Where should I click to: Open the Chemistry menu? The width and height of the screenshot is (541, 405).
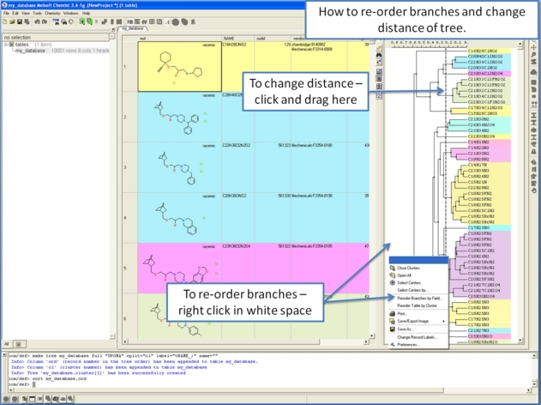(51, 14)
